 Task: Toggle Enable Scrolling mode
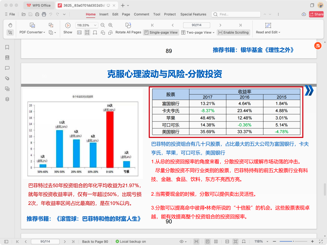pyautogui.click(x=233, y=32)
